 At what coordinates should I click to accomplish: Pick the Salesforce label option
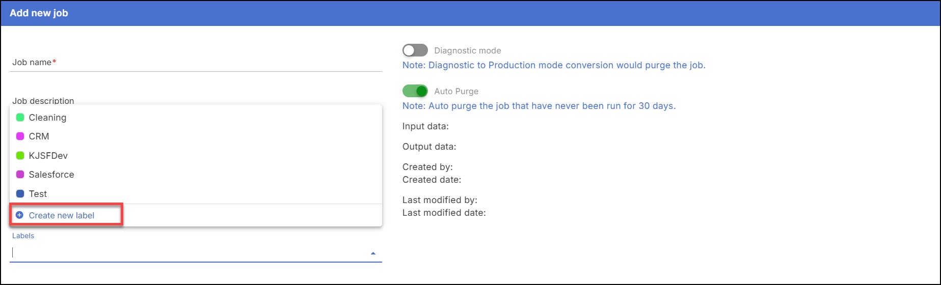(x=196, y=175)
